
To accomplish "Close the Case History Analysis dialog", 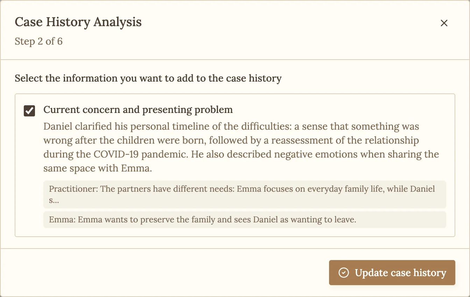I will 444,23.
